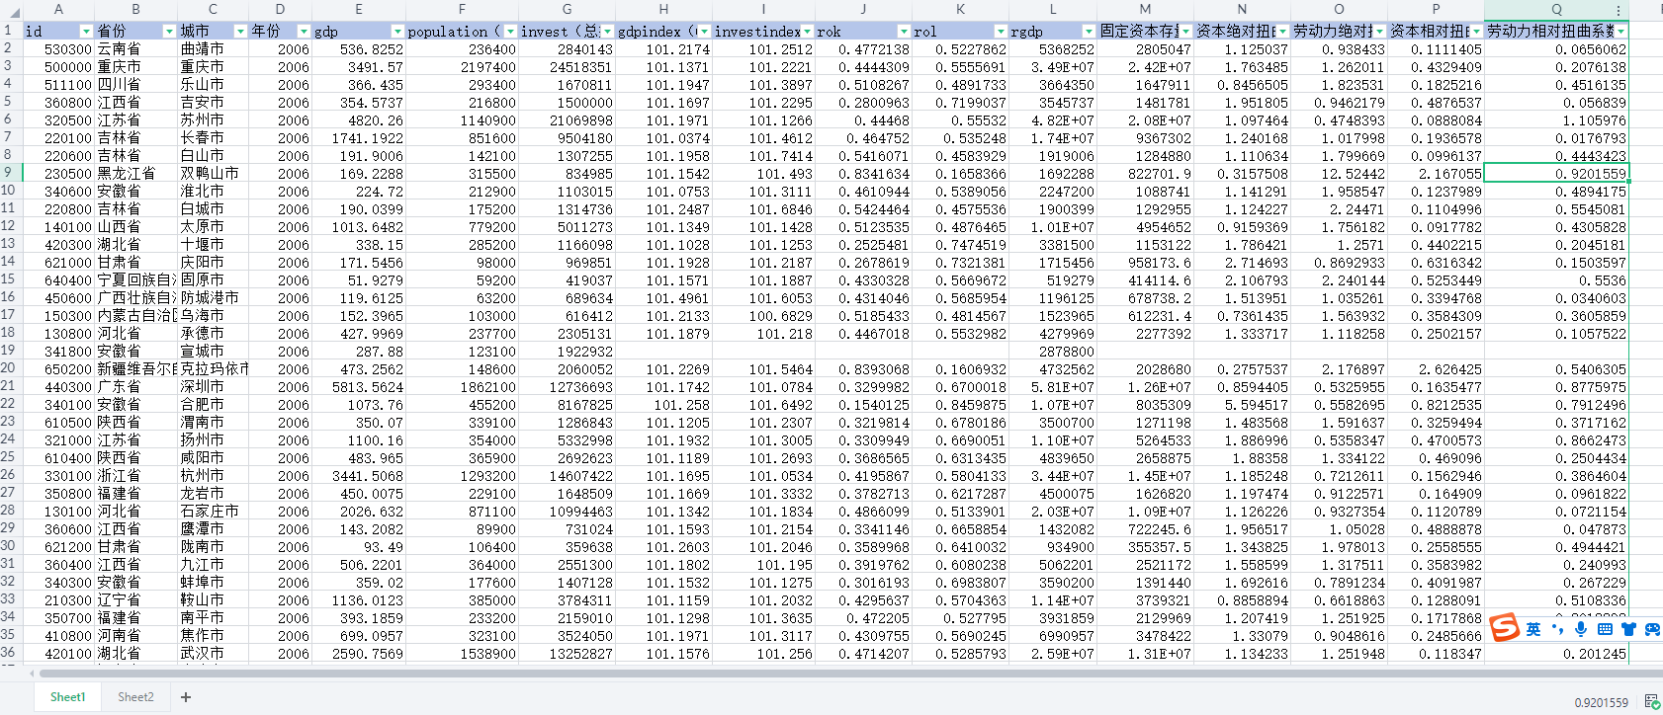Open the filter dropdown for gdpindex
1663x715 pixels.
click(x=704, y=32)
